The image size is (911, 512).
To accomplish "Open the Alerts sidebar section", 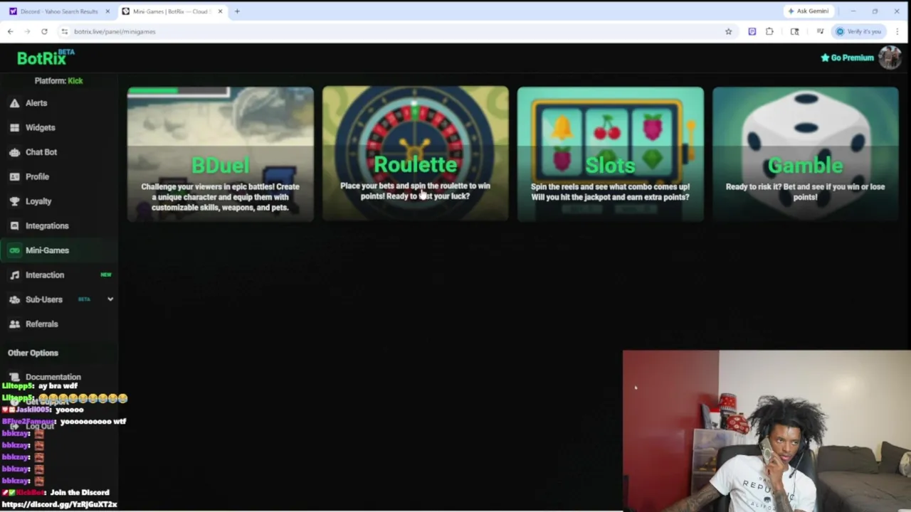I will point(36,103).
